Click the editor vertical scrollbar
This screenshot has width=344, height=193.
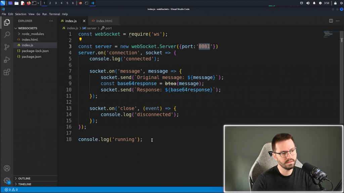pos(342,77)
